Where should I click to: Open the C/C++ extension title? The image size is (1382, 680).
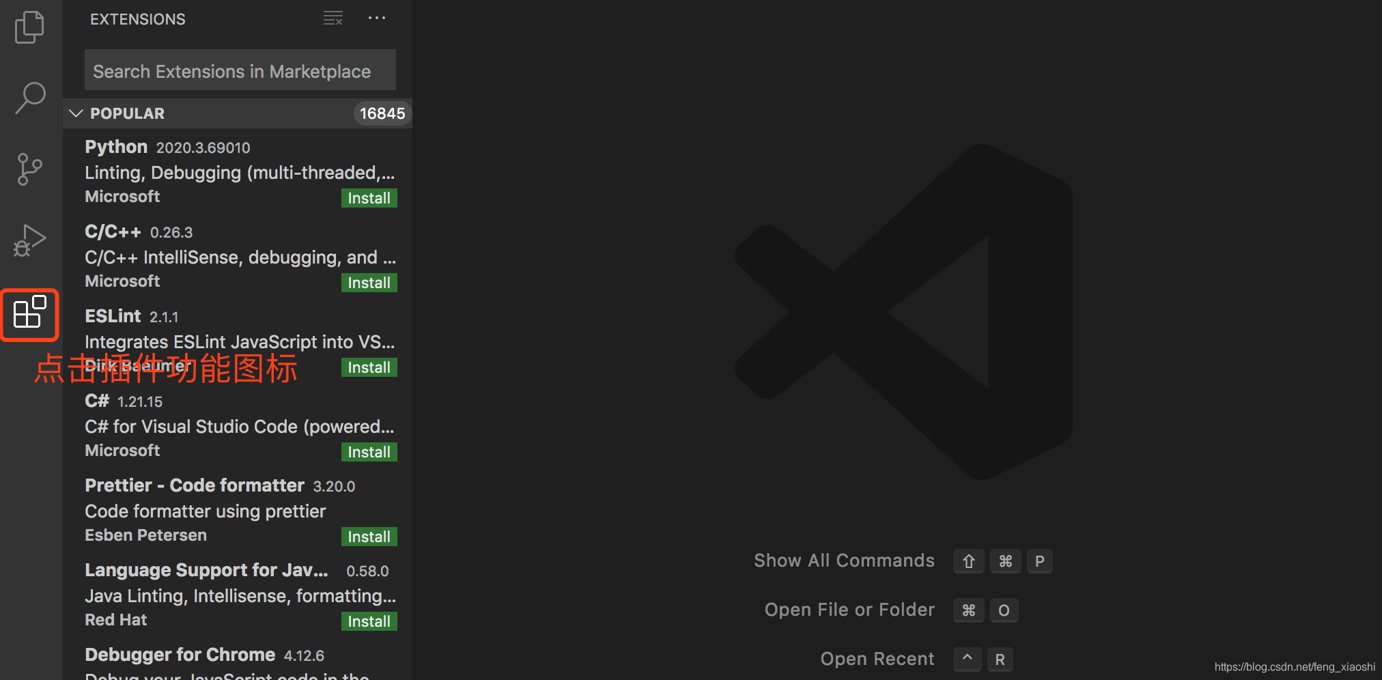[113, 231]
